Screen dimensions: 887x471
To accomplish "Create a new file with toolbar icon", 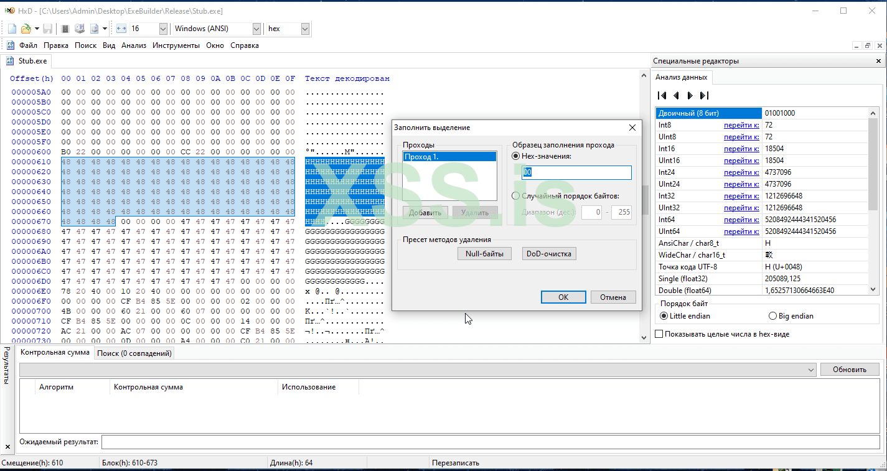I will (x=12, y=29).
